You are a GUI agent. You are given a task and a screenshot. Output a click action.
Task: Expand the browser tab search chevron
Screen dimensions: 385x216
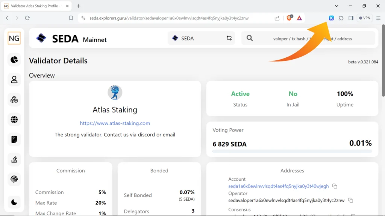(x=336, y=6)
